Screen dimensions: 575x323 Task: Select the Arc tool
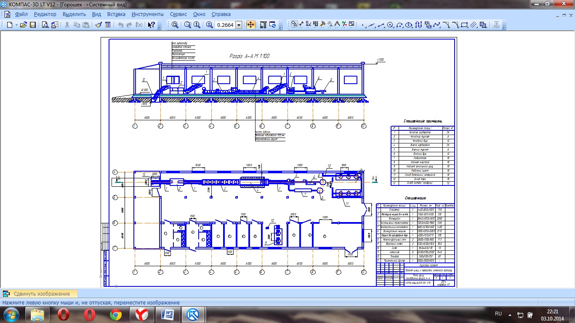[400, 25]
